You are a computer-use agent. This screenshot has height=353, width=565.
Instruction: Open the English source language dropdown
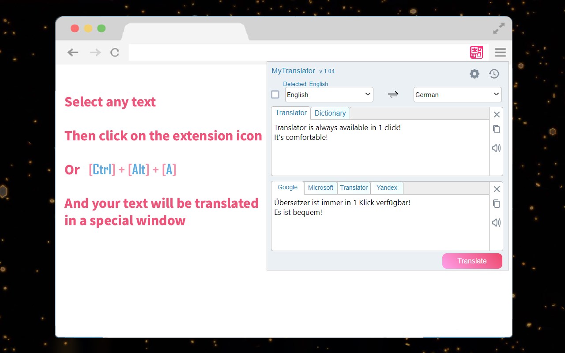(329, 94)
